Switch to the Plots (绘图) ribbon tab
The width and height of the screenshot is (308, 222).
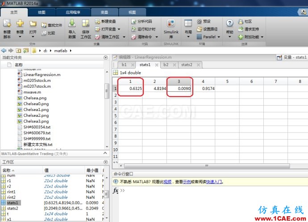(42, 12)
